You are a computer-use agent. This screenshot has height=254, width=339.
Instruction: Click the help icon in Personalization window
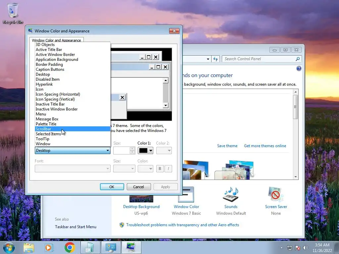click(299, 68)
